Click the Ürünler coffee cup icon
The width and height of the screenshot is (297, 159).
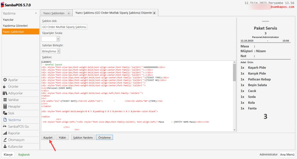(x=5, y=87)
